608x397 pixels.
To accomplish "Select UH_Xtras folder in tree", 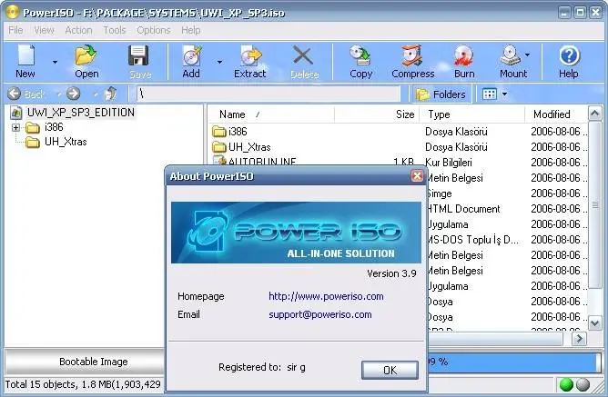I will point(66,142).
